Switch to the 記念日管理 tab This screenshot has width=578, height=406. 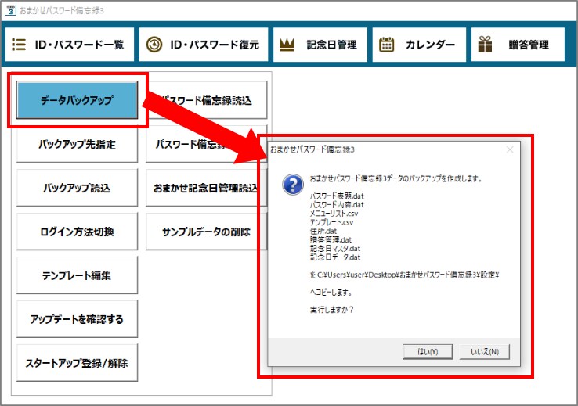[x=320, y=45]
